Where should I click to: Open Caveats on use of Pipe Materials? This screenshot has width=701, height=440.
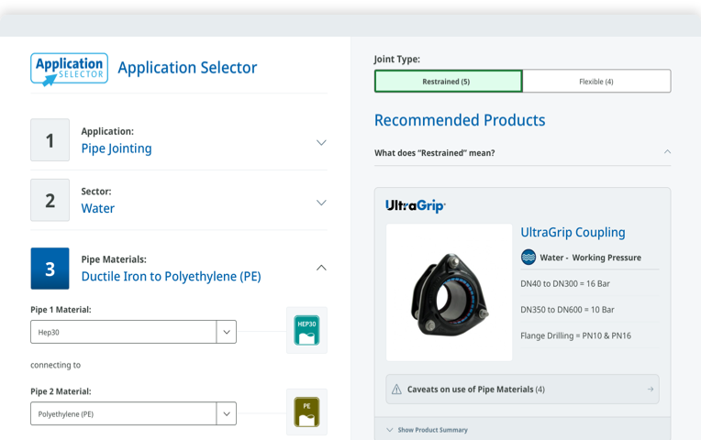click(522, 389)
